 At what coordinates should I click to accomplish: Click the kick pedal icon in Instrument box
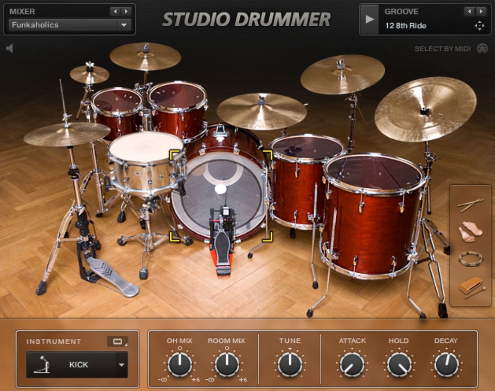coord(42,365)
